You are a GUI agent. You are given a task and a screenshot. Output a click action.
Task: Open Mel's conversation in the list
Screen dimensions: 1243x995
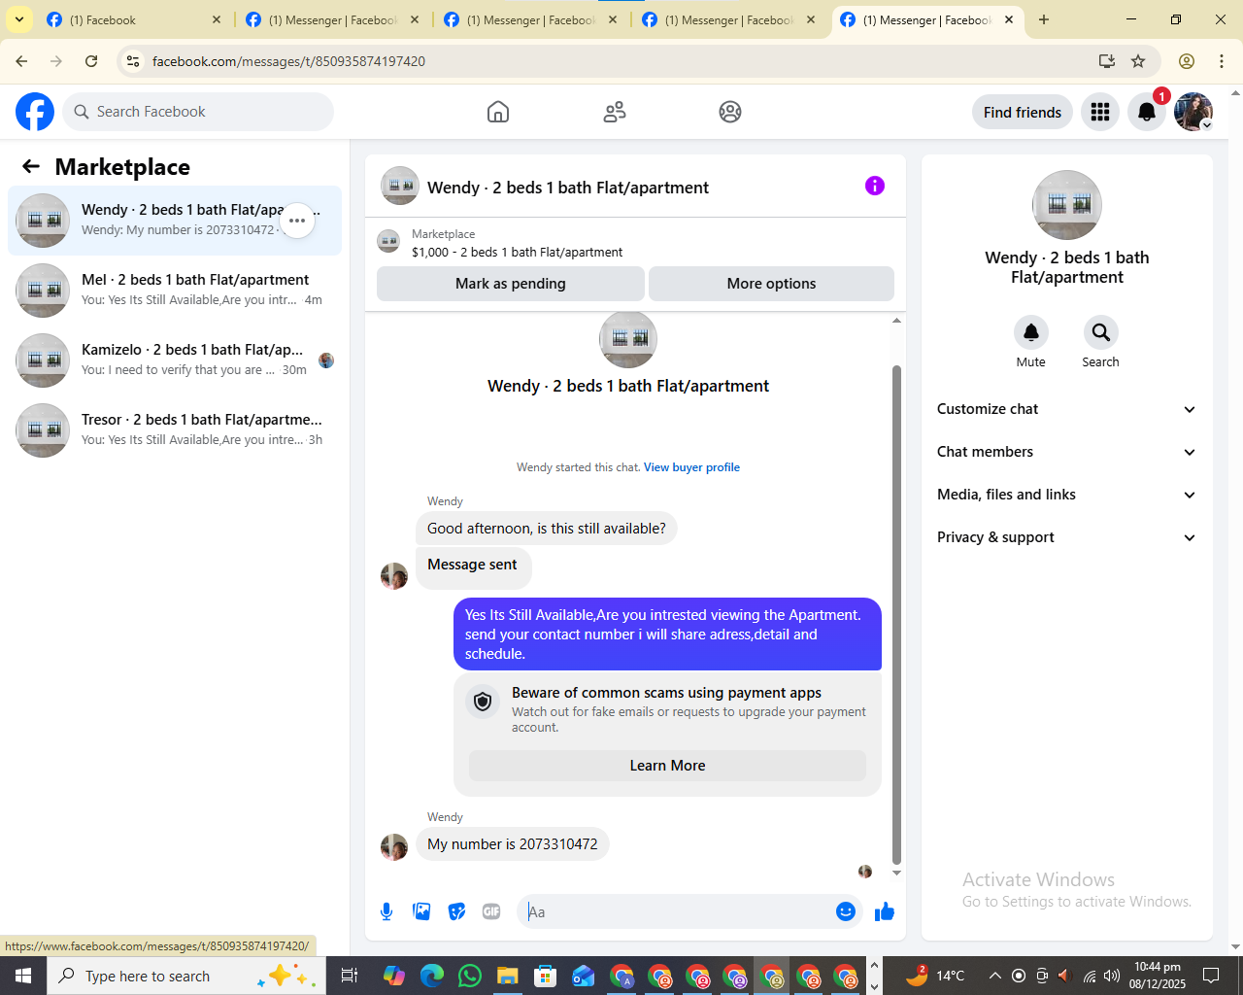(x=175, y=291)
